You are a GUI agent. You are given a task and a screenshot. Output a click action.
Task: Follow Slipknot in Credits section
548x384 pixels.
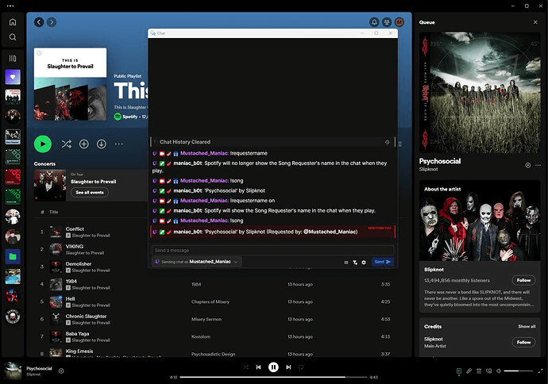coord(523,343)
